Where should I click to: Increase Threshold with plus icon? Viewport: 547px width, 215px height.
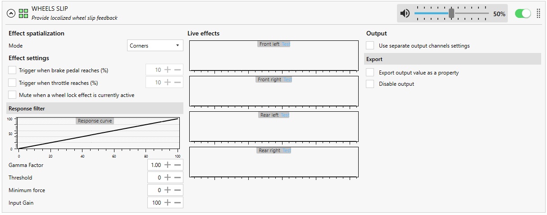168,178
